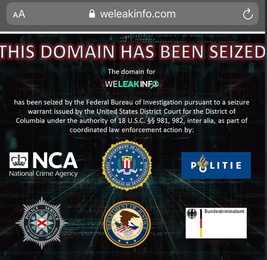
Task: Click the 'This domain has been seized' heading
Action: click(133, 52)
